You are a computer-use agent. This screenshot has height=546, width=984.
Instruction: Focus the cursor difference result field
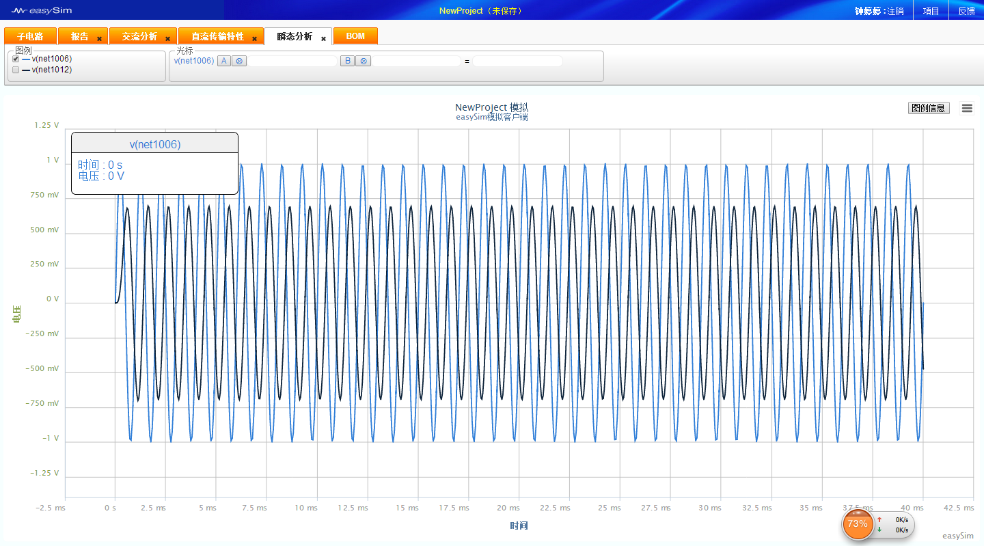pyautogui.click(x=517, y=61)
